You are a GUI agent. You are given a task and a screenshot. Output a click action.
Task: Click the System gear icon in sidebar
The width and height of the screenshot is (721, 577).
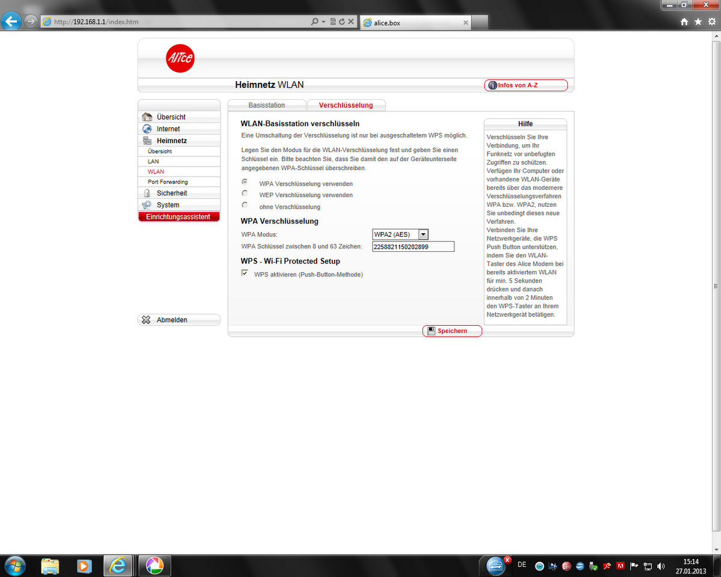147,205
